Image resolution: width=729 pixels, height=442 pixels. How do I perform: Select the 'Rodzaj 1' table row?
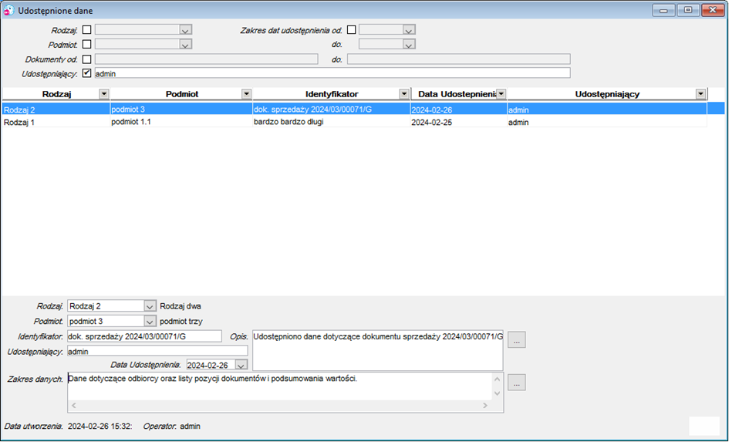(354, 121)
